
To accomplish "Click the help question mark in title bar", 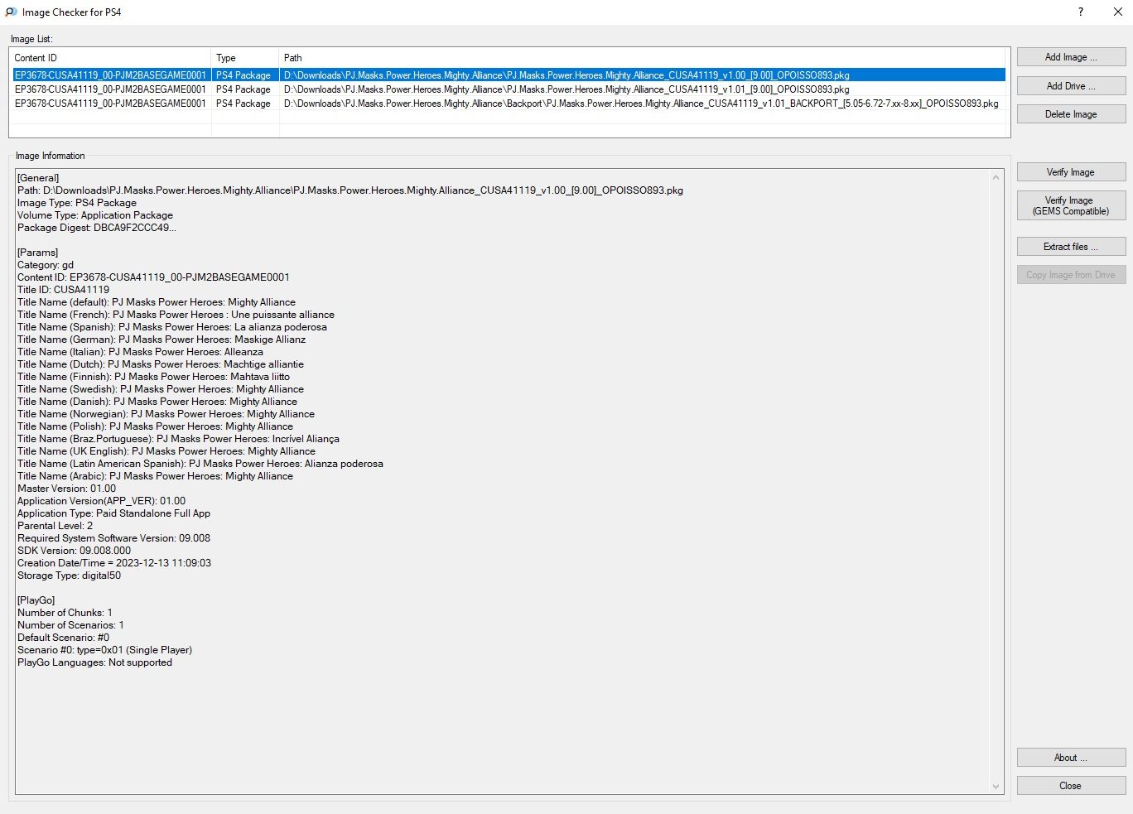I will click(1081, 12).
